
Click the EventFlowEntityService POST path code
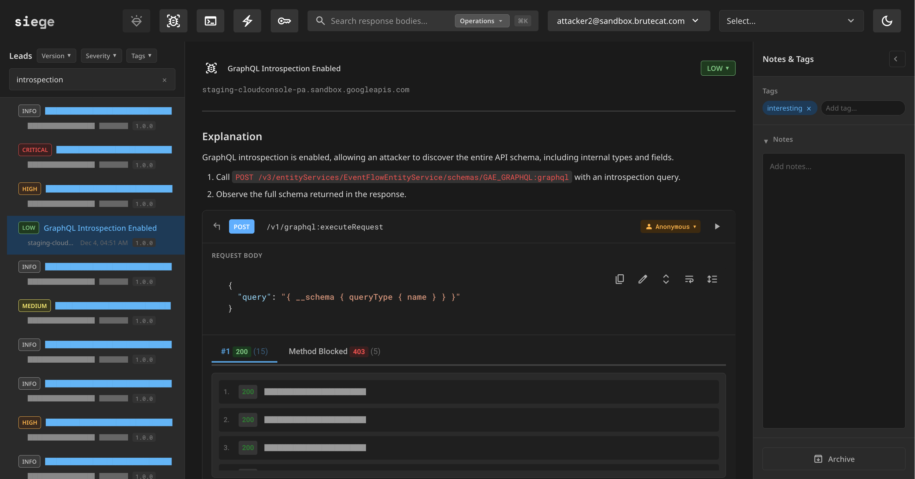pos(402,177)
